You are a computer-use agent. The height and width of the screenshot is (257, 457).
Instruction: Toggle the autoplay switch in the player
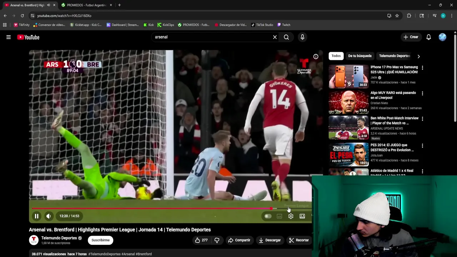tap(268, 216)
